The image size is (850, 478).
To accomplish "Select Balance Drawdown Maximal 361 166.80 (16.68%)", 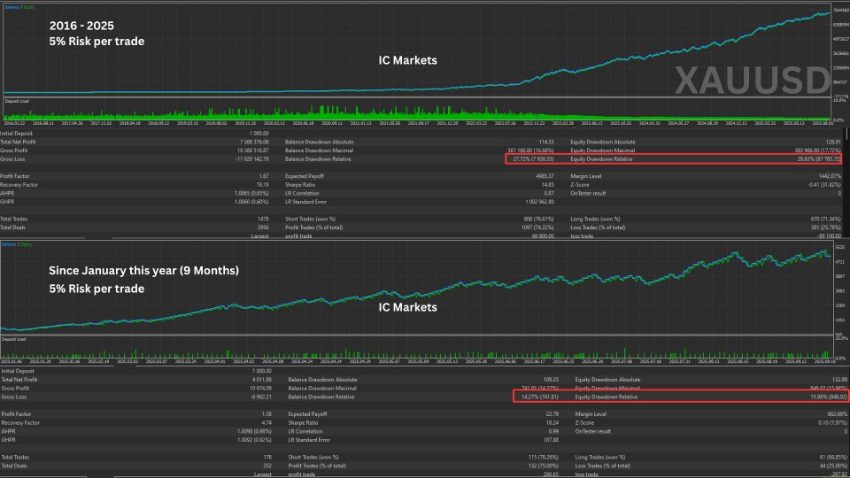I will (x=530, y=150).
